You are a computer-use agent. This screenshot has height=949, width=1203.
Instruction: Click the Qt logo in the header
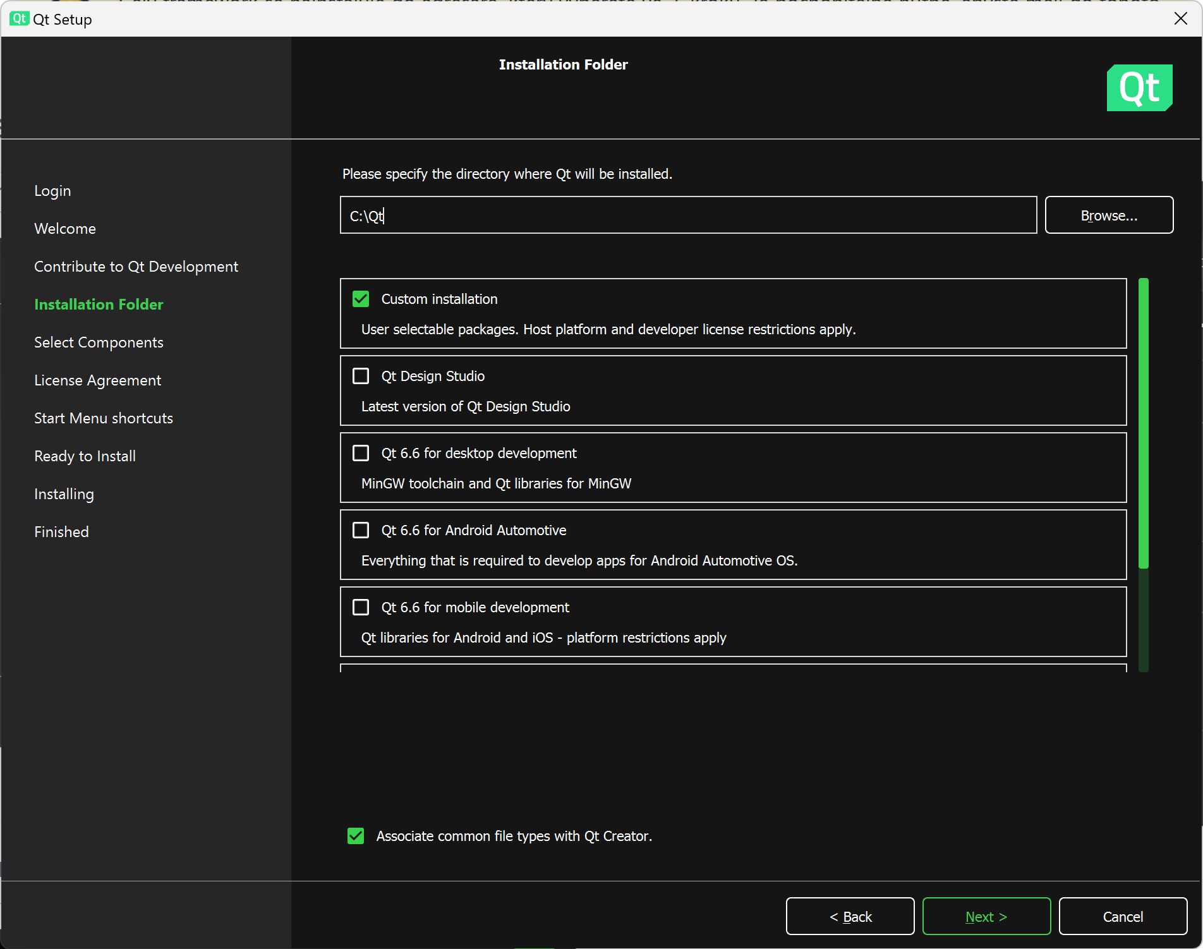pos(1139,88)
